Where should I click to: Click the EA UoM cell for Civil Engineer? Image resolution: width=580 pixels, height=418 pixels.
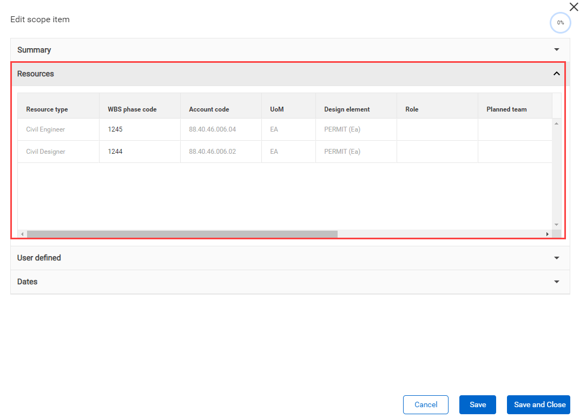pos(288,129)
